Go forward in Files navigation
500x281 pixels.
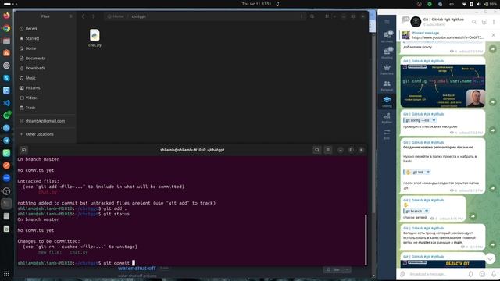93,16
